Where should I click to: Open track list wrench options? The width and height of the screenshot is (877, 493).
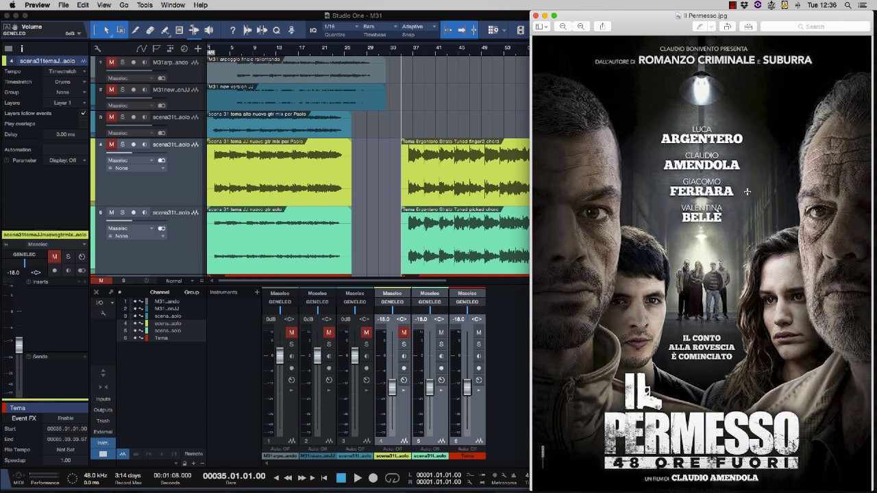click(x=97, y=49)
